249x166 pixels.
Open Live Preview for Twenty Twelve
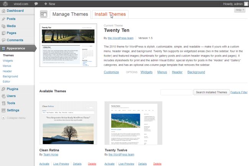(x=126, y=164)
